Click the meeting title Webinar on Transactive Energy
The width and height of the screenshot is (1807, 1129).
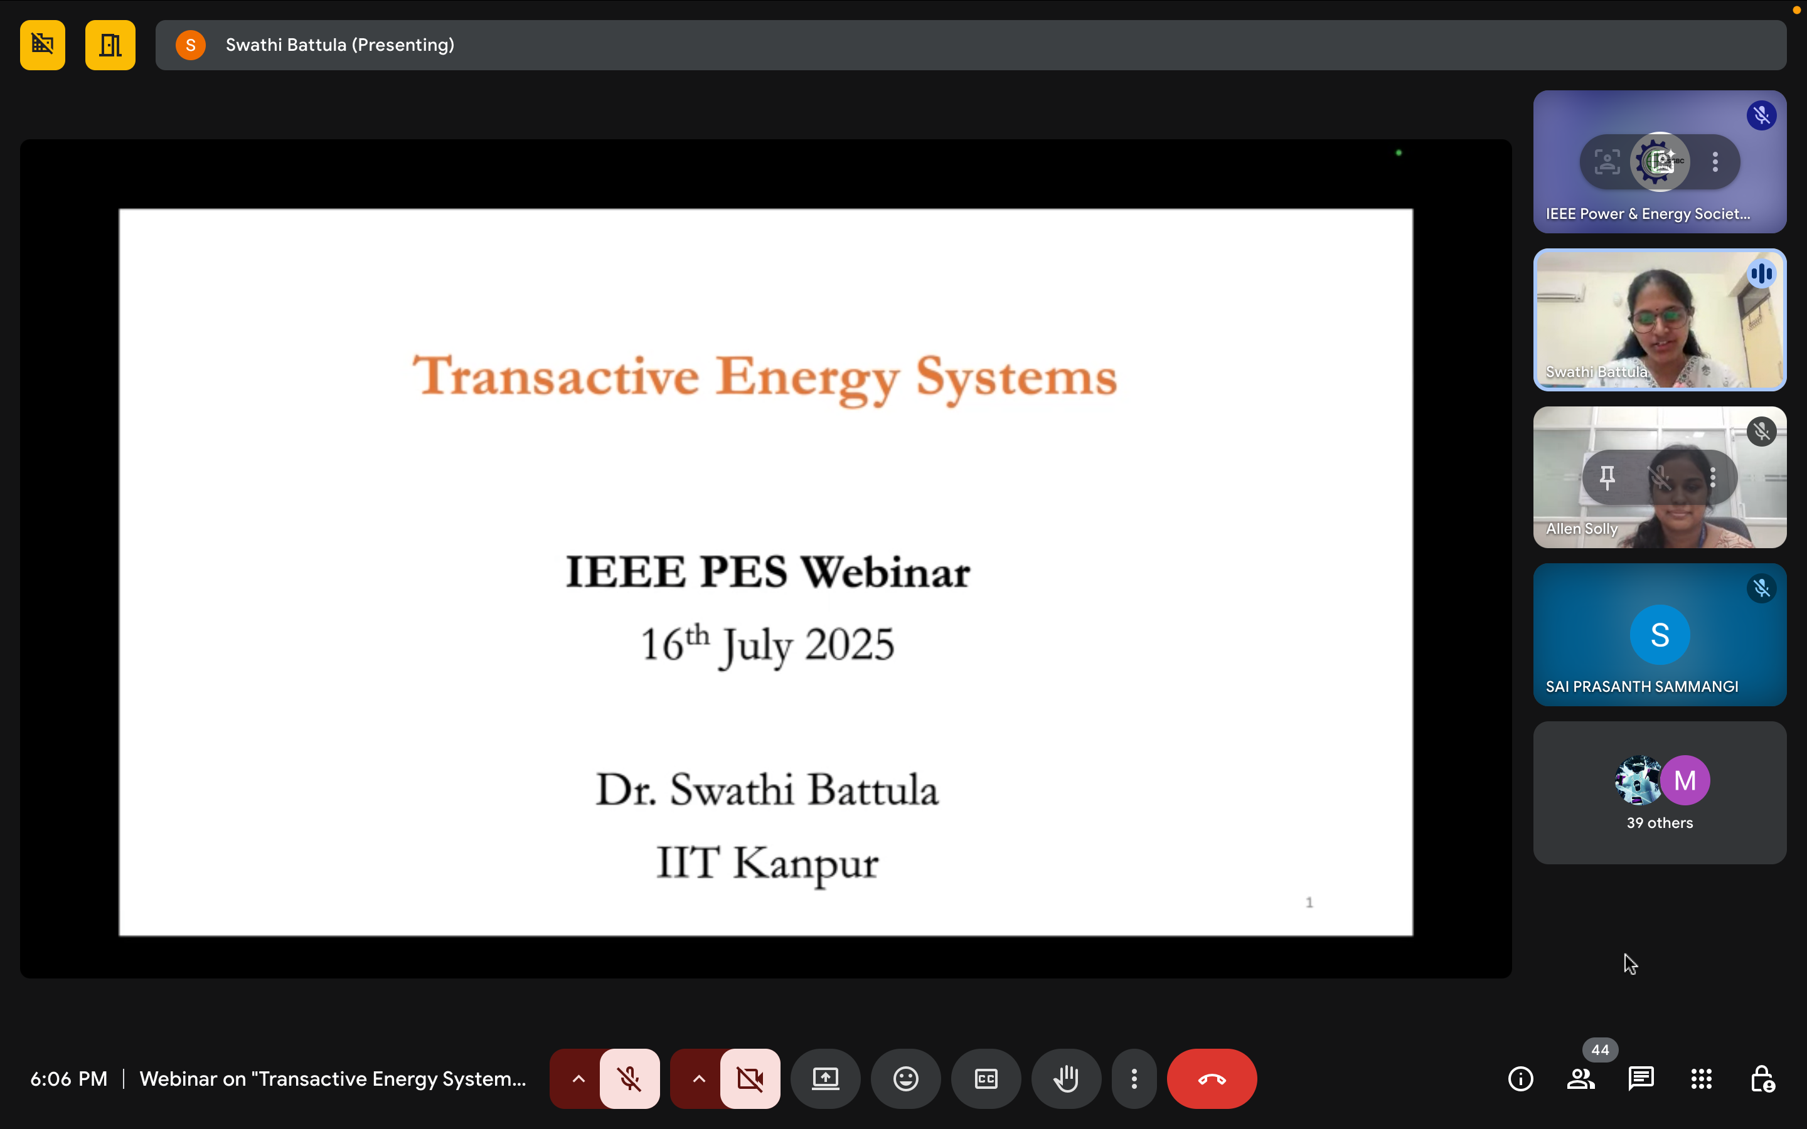[x=333, y=1078]
